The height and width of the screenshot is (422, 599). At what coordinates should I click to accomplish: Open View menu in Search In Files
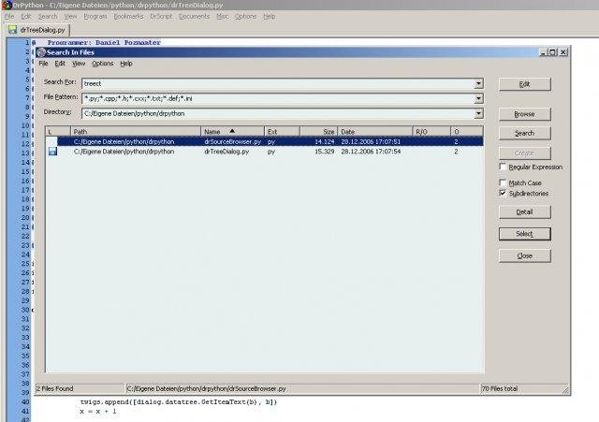pos(79,64)
